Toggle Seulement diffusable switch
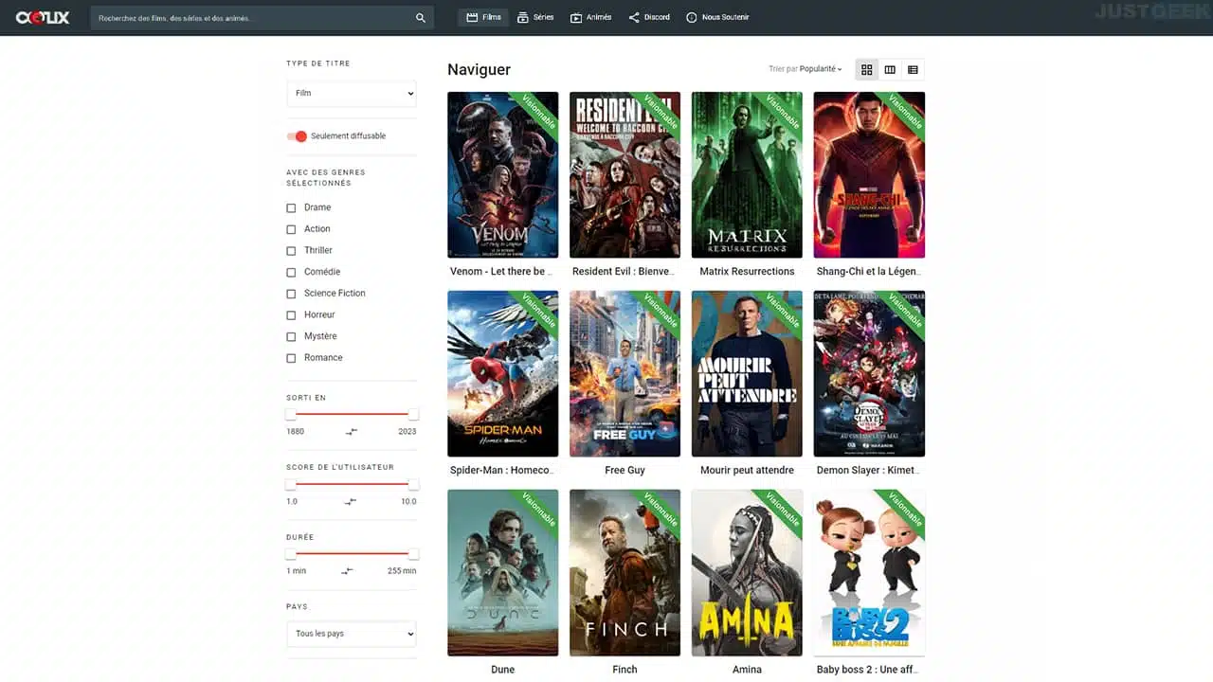The height and width of the screenshot is (682, 1213). (298, 136)
